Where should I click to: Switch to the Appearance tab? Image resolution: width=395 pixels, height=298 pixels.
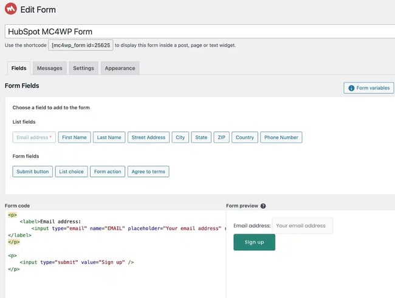[x=120, y=68]
